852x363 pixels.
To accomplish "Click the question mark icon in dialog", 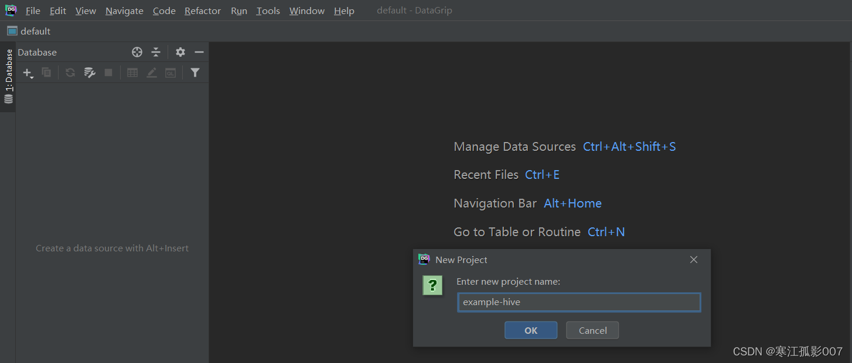I will 432,286.
